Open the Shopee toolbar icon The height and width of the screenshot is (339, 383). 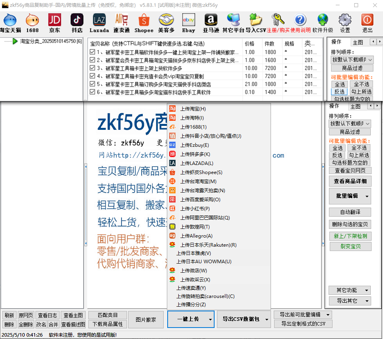[x=144, y=23]
